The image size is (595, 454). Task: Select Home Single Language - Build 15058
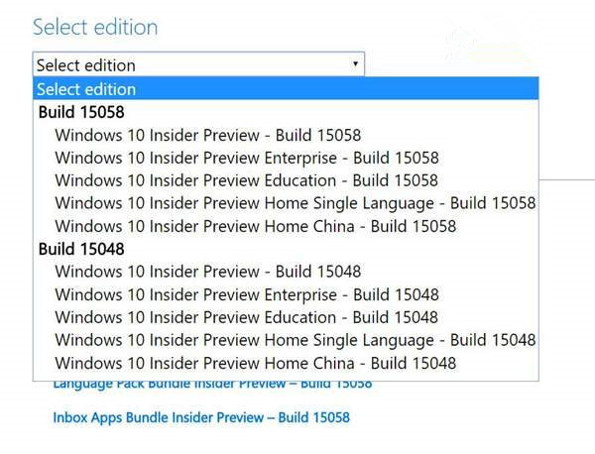point(295,203)
